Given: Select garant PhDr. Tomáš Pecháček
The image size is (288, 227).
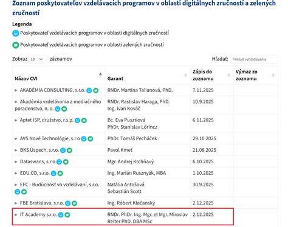Looking at the screenshot, I should coord(132,138).
